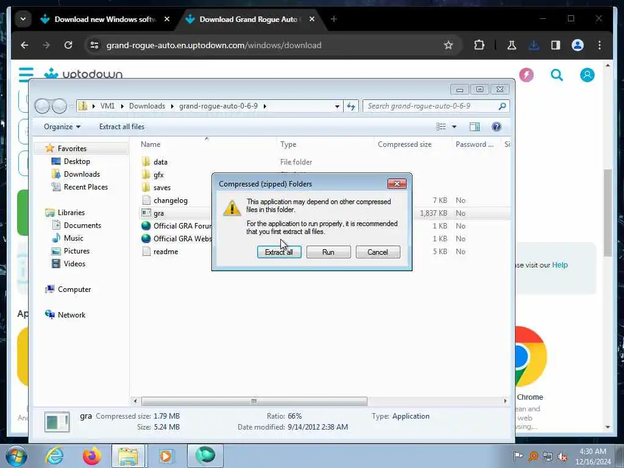
Task: Click the Uptodown search magnifier icon
Action: (557, 74)
